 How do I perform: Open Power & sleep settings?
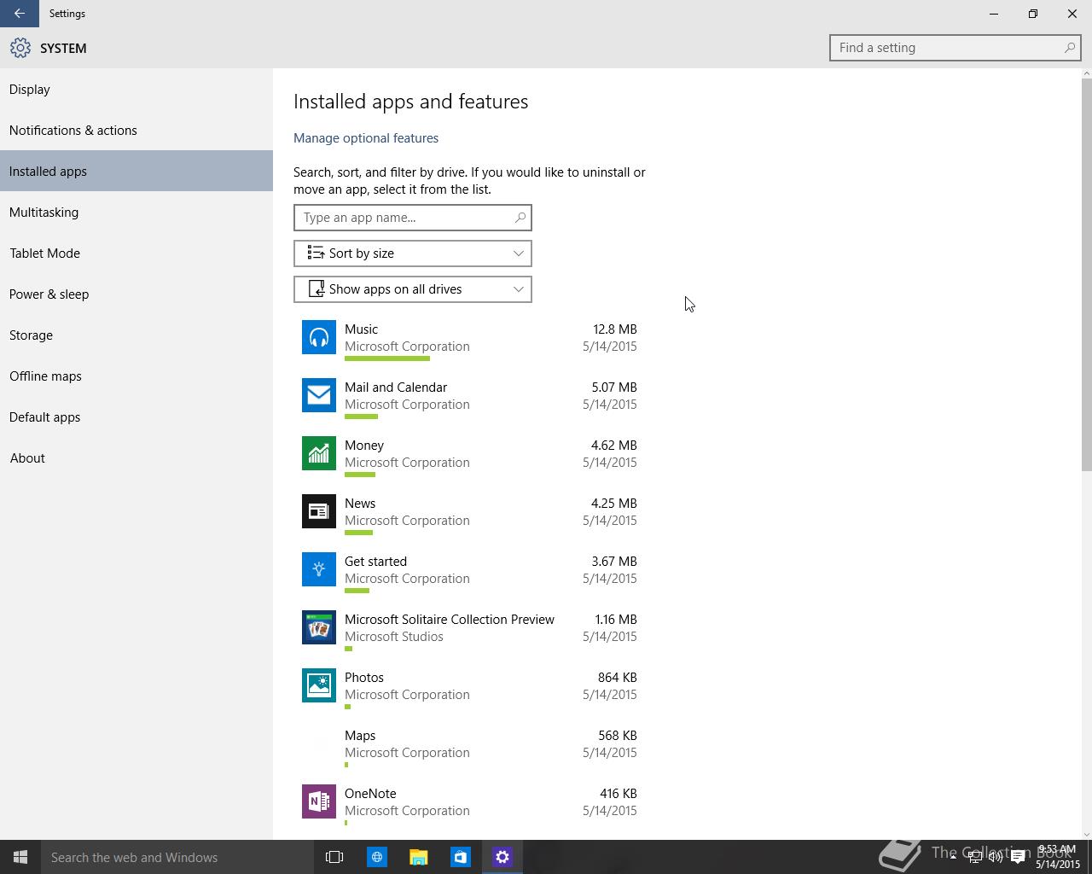pos(136,294)
